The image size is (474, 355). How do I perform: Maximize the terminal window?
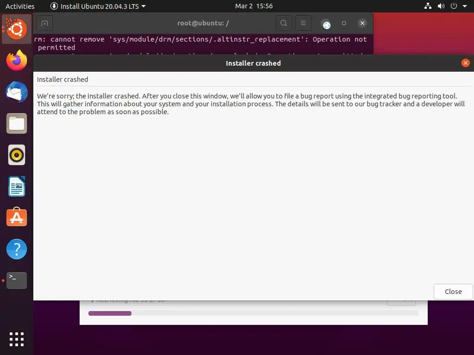pyautogui.click(x=344, y=23)
